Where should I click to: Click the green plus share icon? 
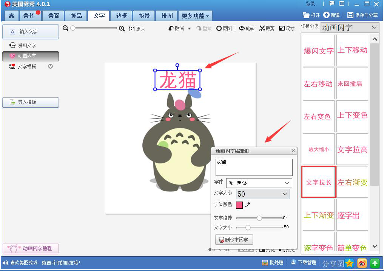point(375,263)
